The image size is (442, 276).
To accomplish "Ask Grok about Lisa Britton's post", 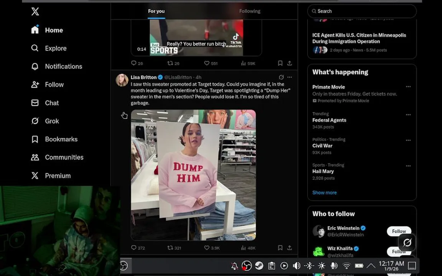I will 281,77.
